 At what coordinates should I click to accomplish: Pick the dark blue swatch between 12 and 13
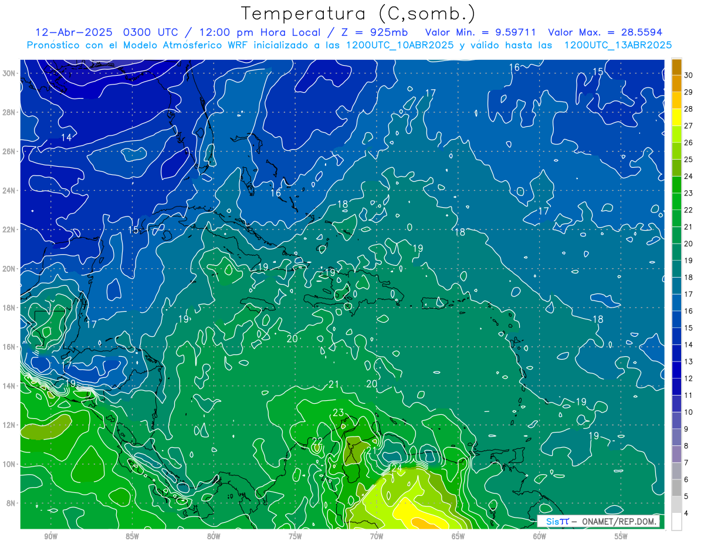676,370
